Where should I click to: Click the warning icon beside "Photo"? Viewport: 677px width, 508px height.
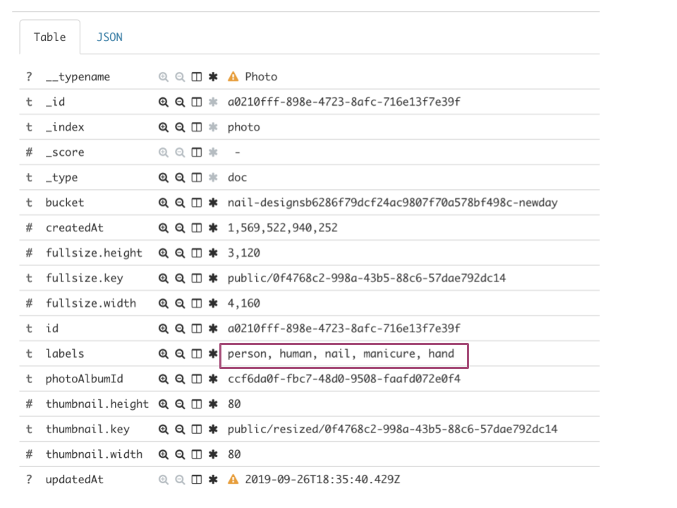(233, 76)
